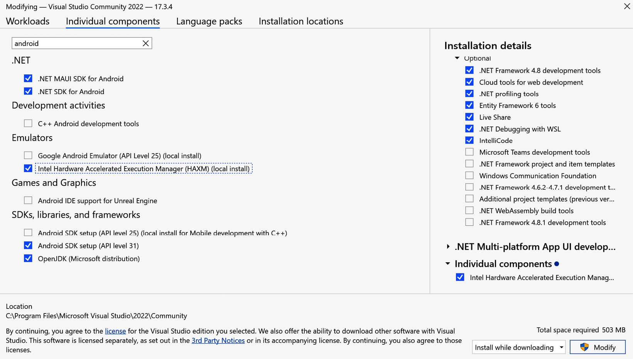Open the Install while downloading dropdown
The image size is (633, 359).
pos(518,347)
